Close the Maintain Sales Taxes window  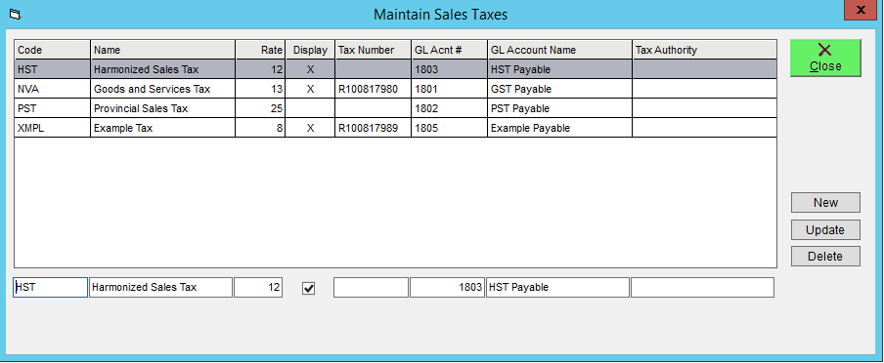tap(861, 10)
